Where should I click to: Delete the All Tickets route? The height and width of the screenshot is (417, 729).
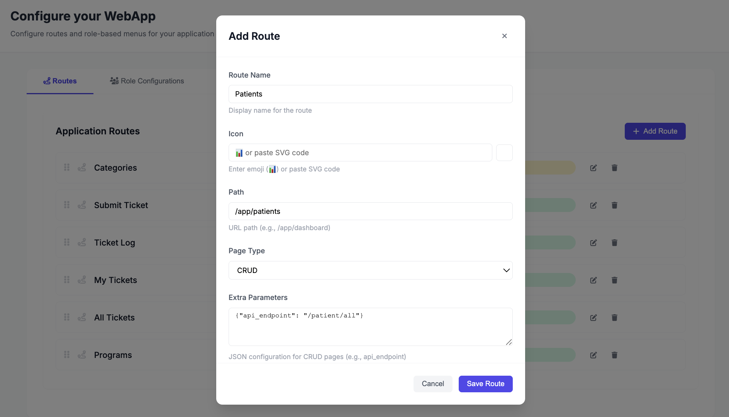coord(614,318)
